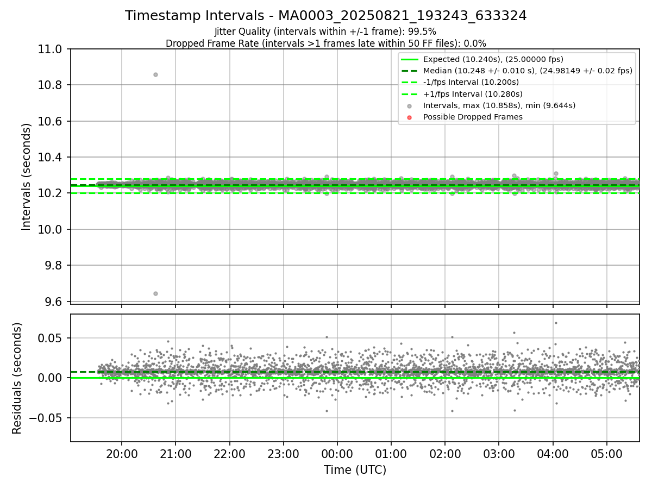Click the red marker beside Possible Dropped Frames
Screen dimensions: 652x489
[x=410, y=117]
